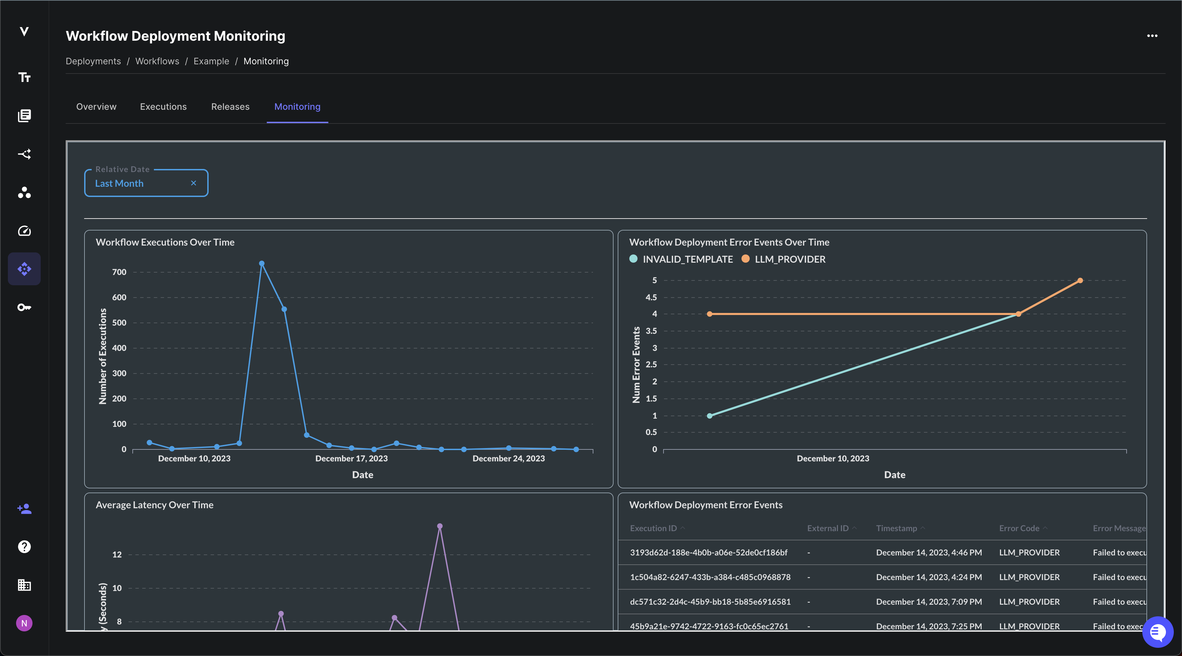This screenshot has width=1182, height=656.
Task: Open the three-dots cluster icon in sidebar
Action: [24, 193]
